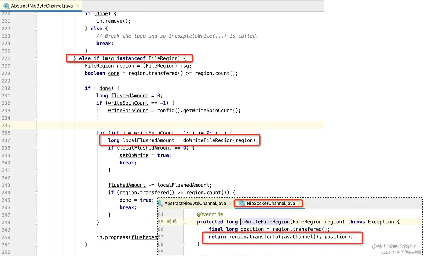The image size is (424, 256).
Task: Click 'final long position' line in inset
Action: pyautogui.click(x=269, y=229)
